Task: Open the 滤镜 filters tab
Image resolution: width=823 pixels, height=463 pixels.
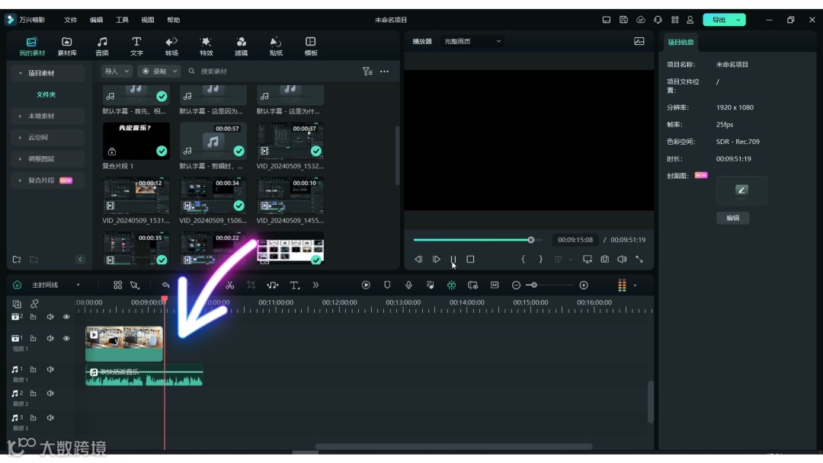Action: pyautogui.click(x=241, y=46)
